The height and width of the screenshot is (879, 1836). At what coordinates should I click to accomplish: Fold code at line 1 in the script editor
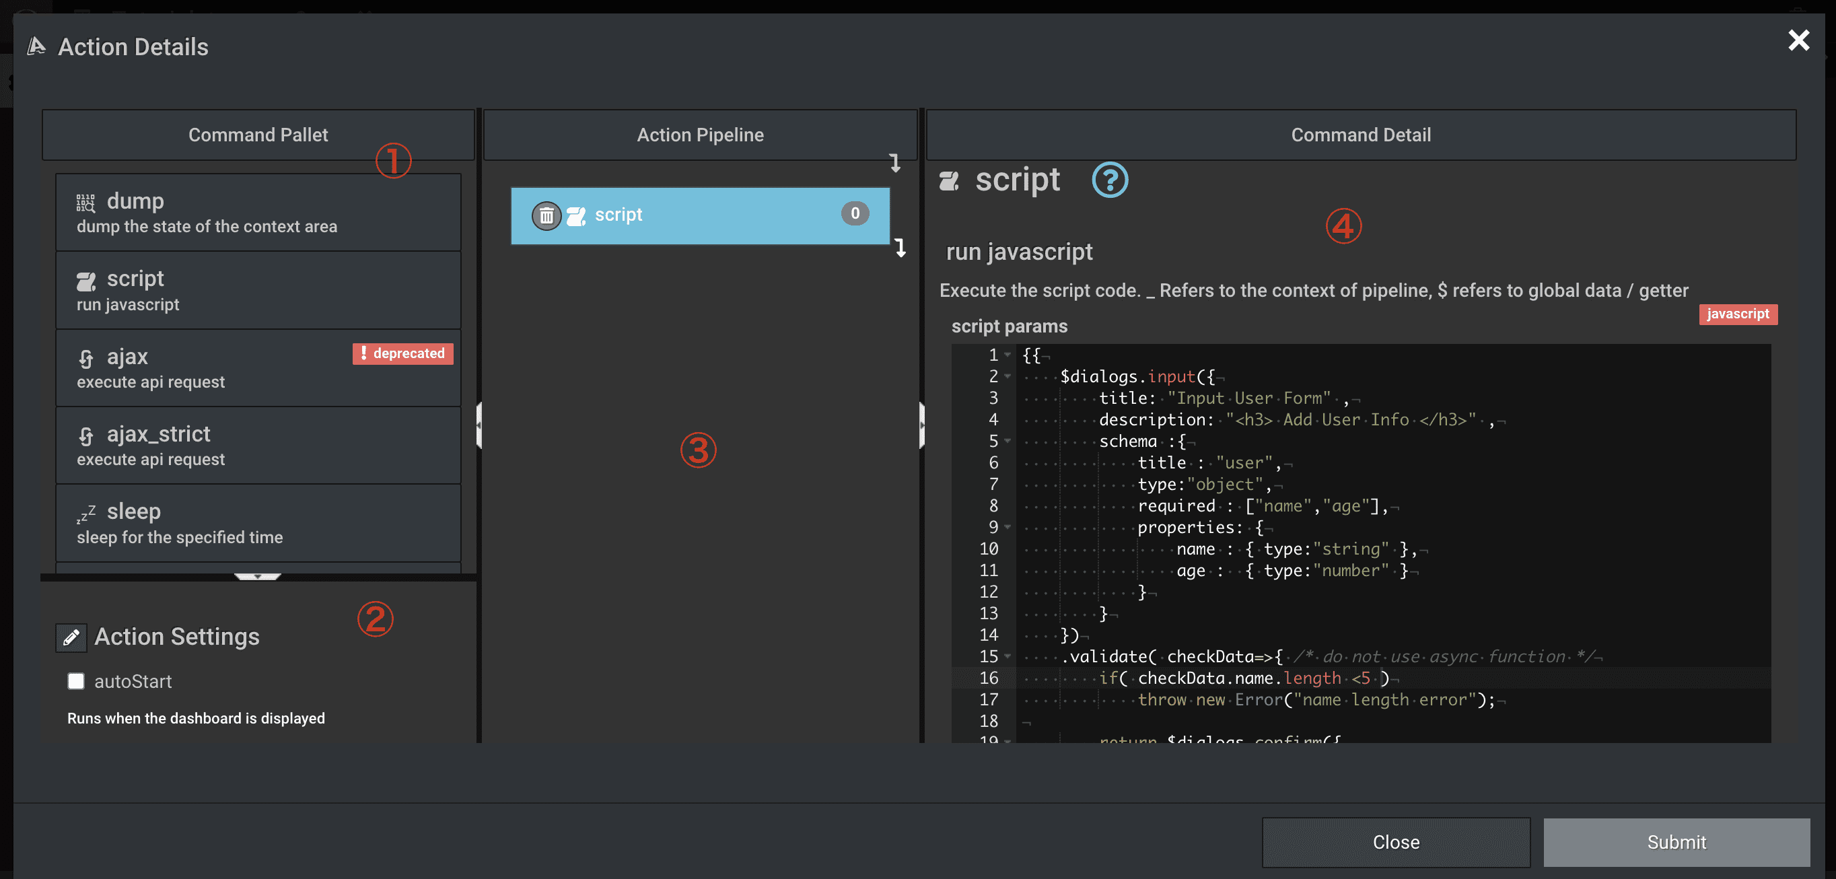coord(1007,355)
